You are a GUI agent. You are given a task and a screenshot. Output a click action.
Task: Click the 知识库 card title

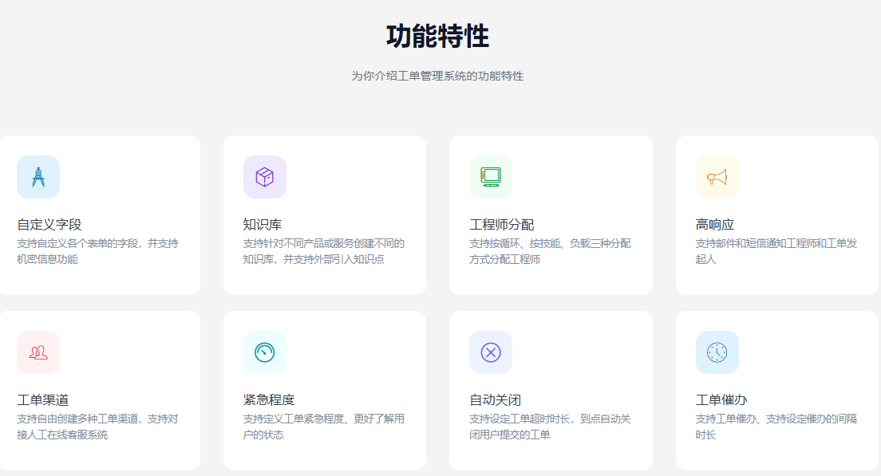pos(263,225)
